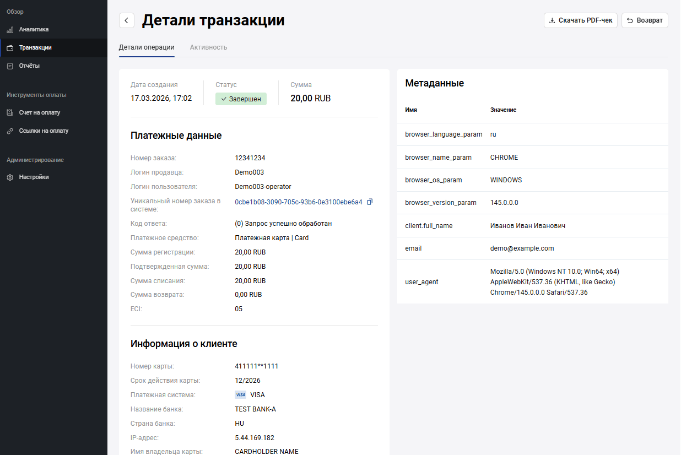Click the order UUID link
Screen dimensions: 681x455
298,202
